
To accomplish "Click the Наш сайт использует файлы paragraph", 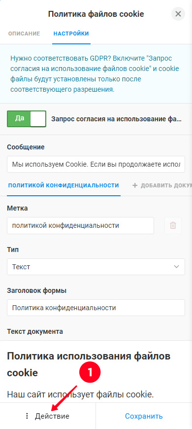I will pyautogui.click(x=81, y=394).
